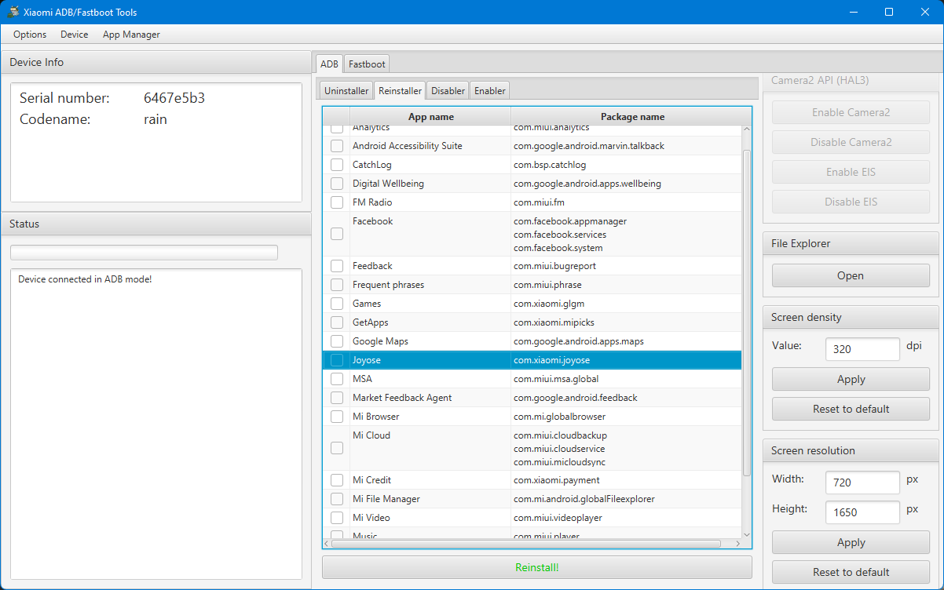Image resolution: width=944 pixels, height=590 pixels.
Task: Click the Height input field
Action: tap(862, 512)
